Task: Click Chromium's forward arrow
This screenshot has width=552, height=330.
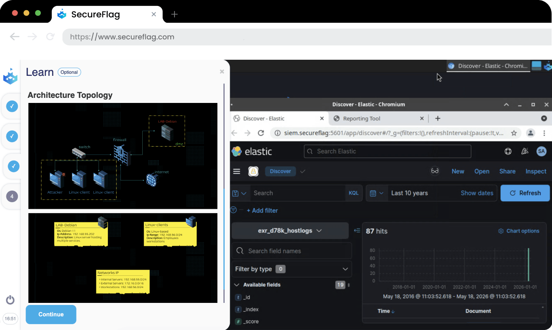Action: pyautogui.click(x=247, y=133)
